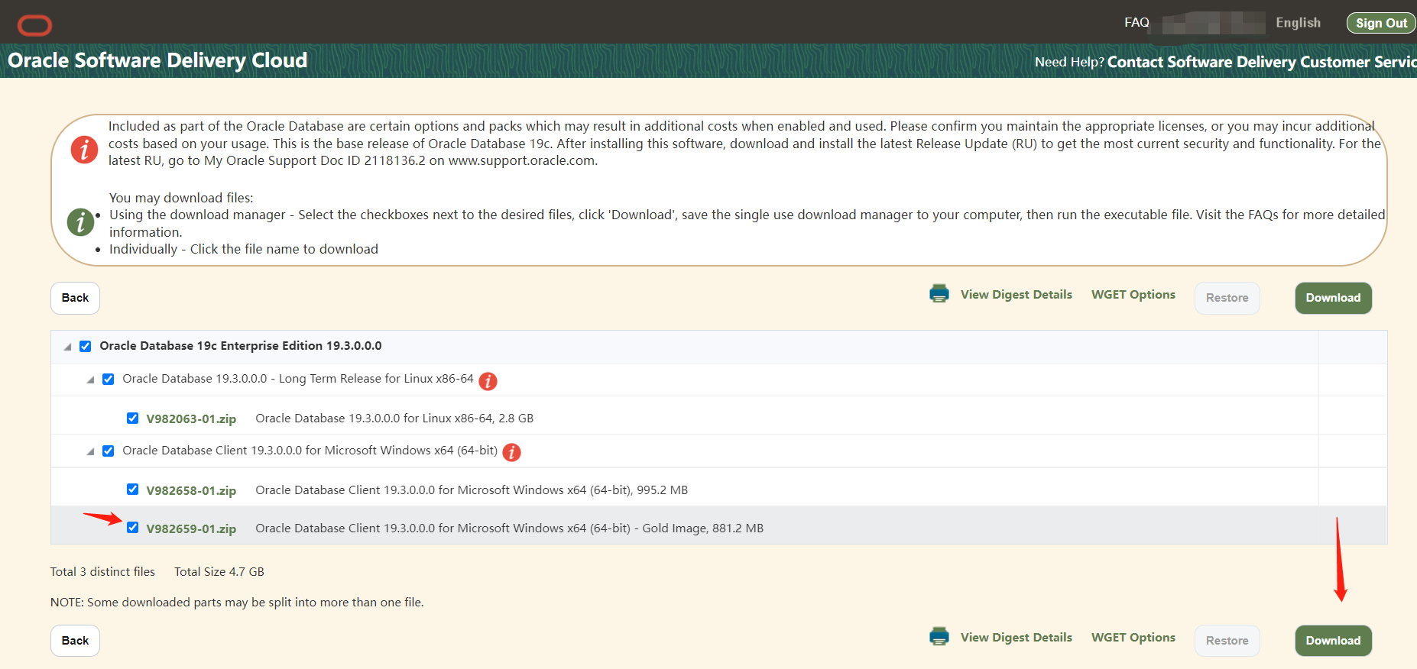
Task: Open the info icon for Database Client Windows x64
Action: pos(512,452)
